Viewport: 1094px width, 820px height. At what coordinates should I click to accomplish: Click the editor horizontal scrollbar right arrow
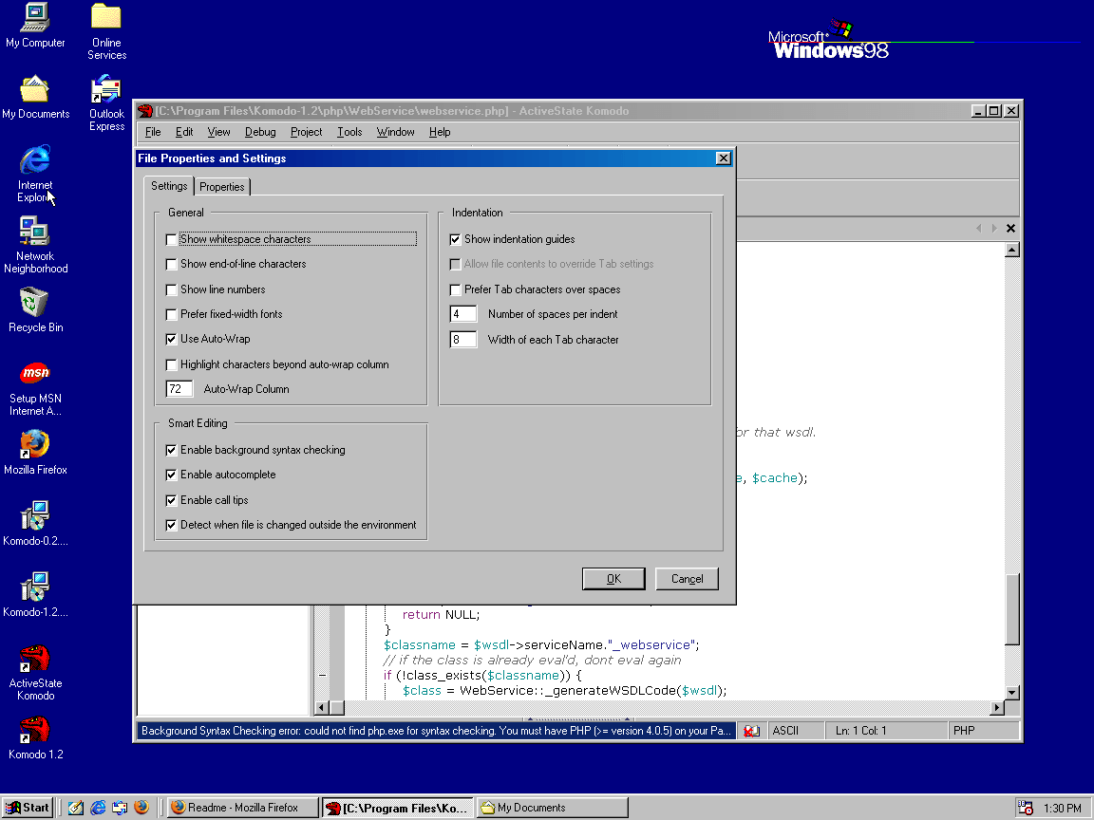(x=997, y=708)
